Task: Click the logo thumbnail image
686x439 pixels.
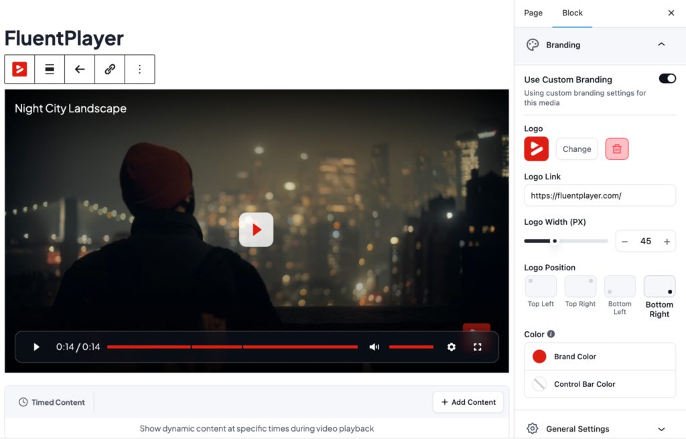Action: (x=537, y=149)
